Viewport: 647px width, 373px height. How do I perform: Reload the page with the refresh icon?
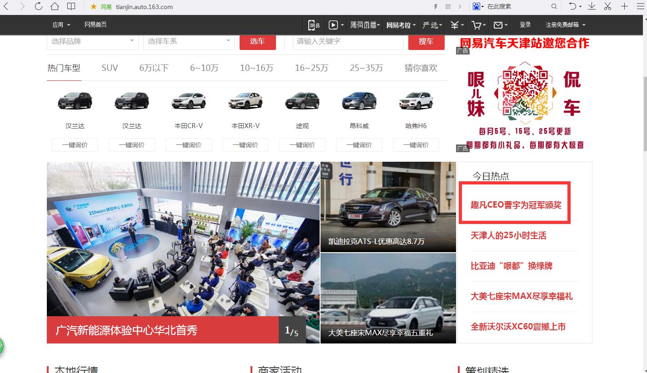click(39, 6)
